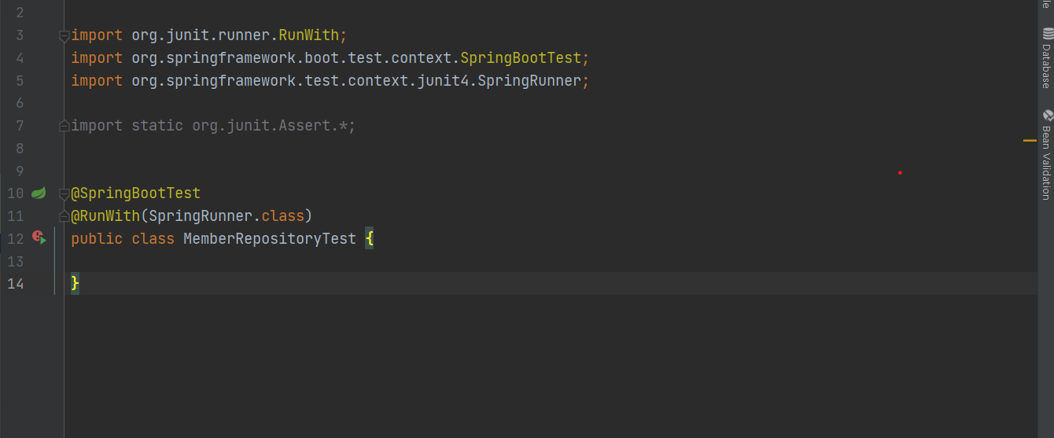Jump to yellow warning stripe marker
Image resolution: width=1054 pixels, height=438 pixels.
click(x=1029, y=140)
